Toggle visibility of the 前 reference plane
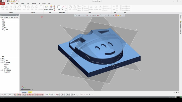Screen dimensions: 182x102 (x=4, y=65)
